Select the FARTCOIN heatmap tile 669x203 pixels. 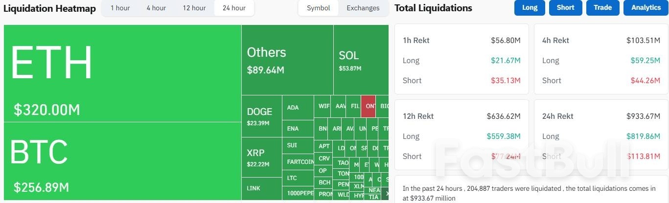click(298, 161)
